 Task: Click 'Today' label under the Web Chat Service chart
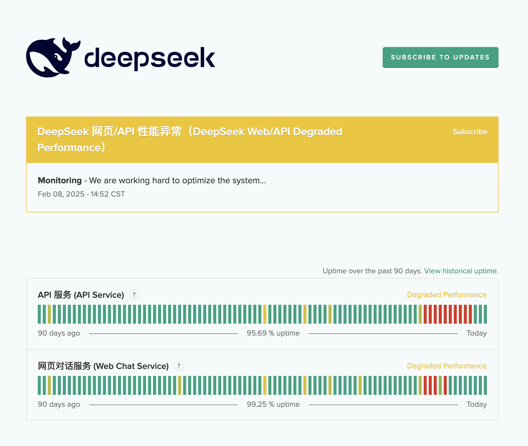477,404
